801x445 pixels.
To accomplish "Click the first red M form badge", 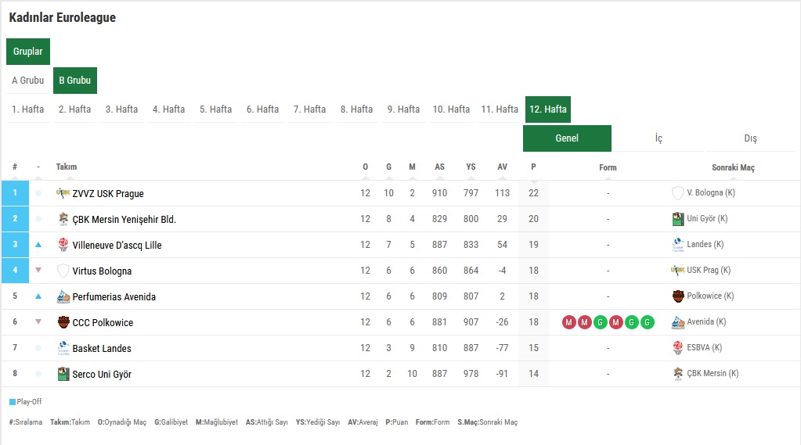I will pos(569,322).
